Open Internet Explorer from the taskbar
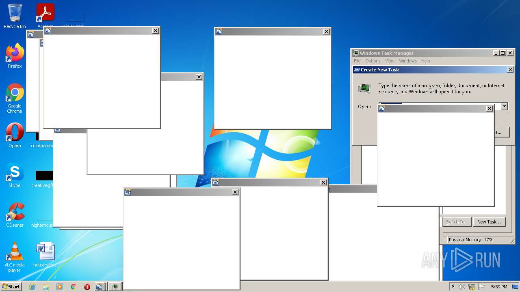This screenshot has width=520, height=292. (32, 287)
